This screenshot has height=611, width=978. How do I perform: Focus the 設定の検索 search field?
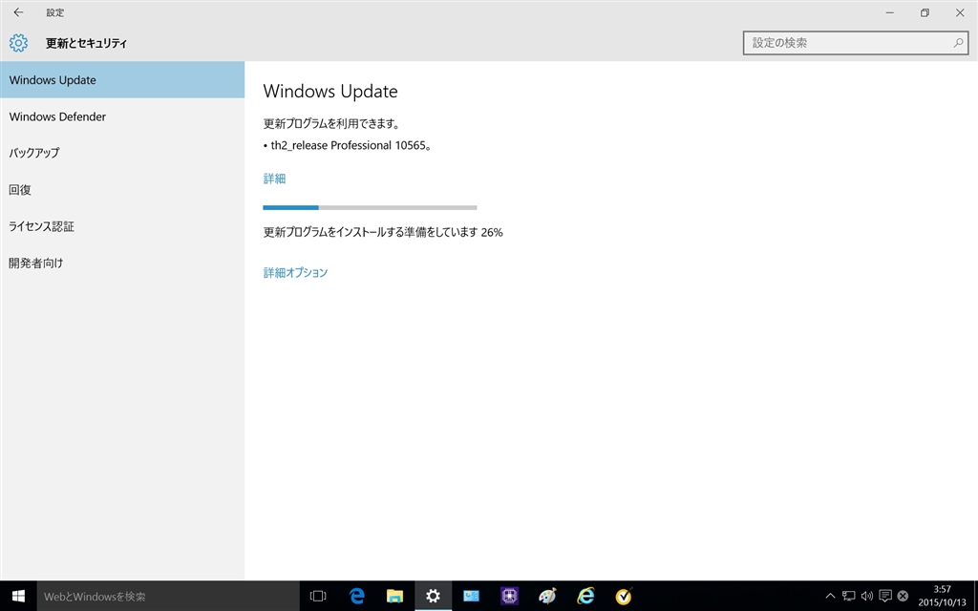click(x=856, y=43)
